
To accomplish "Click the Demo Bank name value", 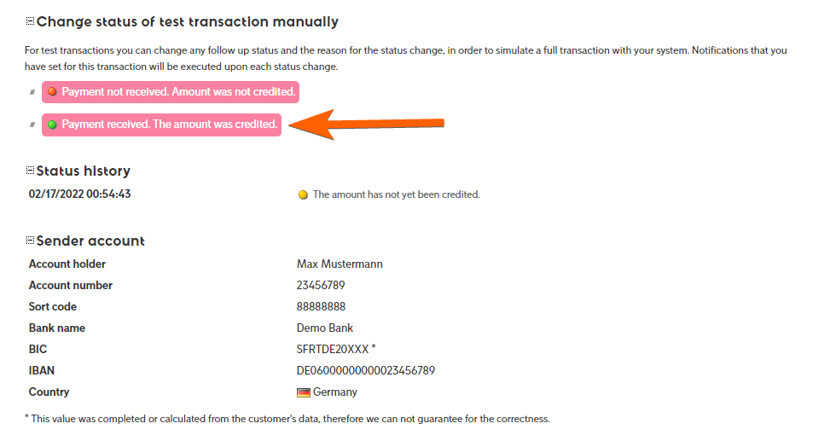I will pos(325,328).
